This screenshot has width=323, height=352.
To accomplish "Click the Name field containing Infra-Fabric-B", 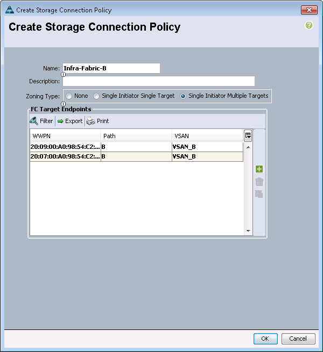I will (111, 68).
